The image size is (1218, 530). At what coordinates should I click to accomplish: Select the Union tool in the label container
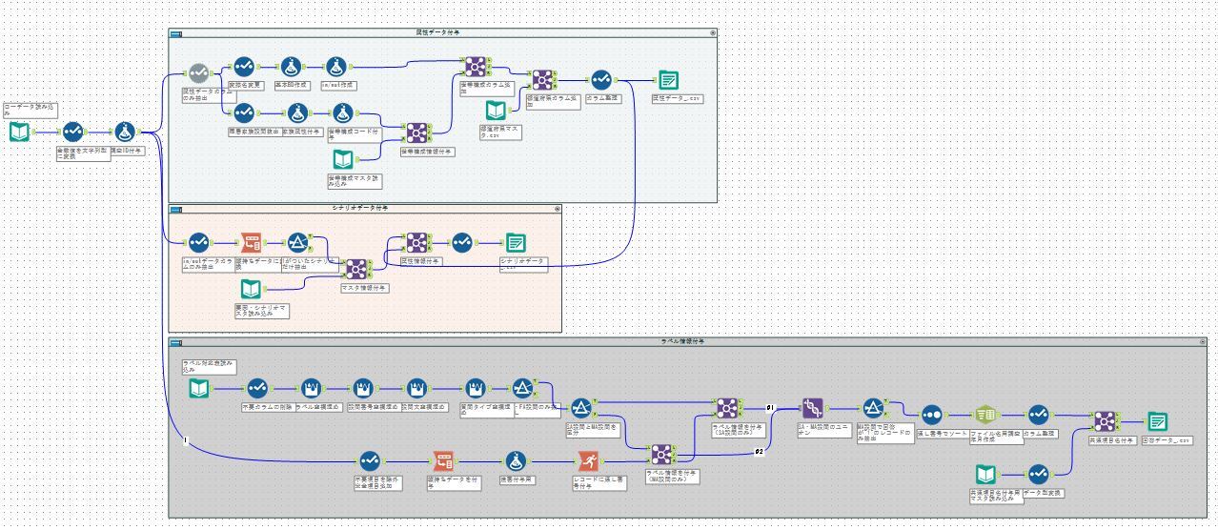[813, 409]
